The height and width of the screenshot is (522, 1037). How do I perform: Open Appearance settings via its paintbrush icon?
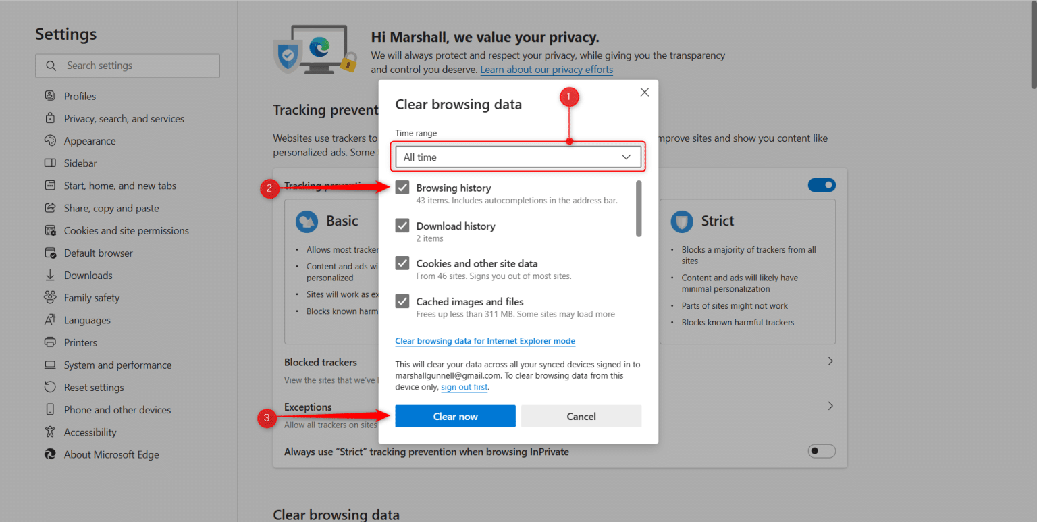(x=51, y=140)
